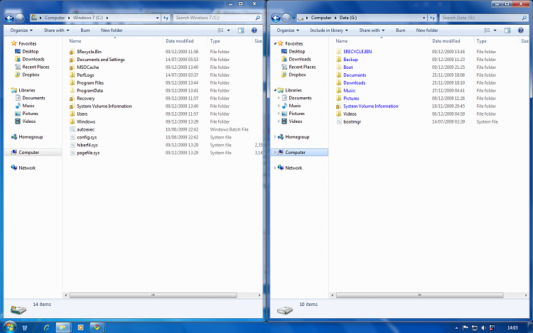Image resolution: width=533 pixels, height=333 pixels.
Task: Select pagefile.sys in the list
Action: (88, 153)
